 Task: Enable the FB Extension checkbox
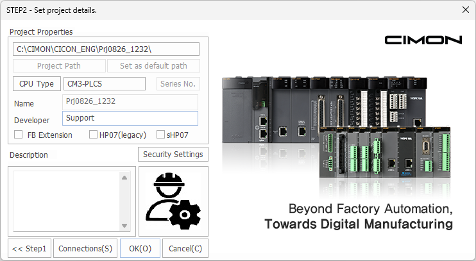coord(19,135)
